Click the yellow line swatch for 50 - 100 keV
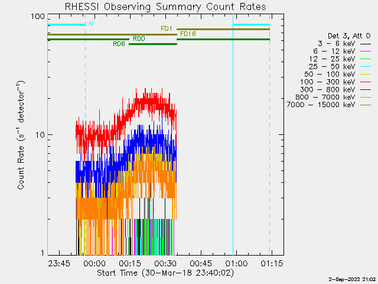This screenshot has width=378, height=284. (x=366, y=75)
